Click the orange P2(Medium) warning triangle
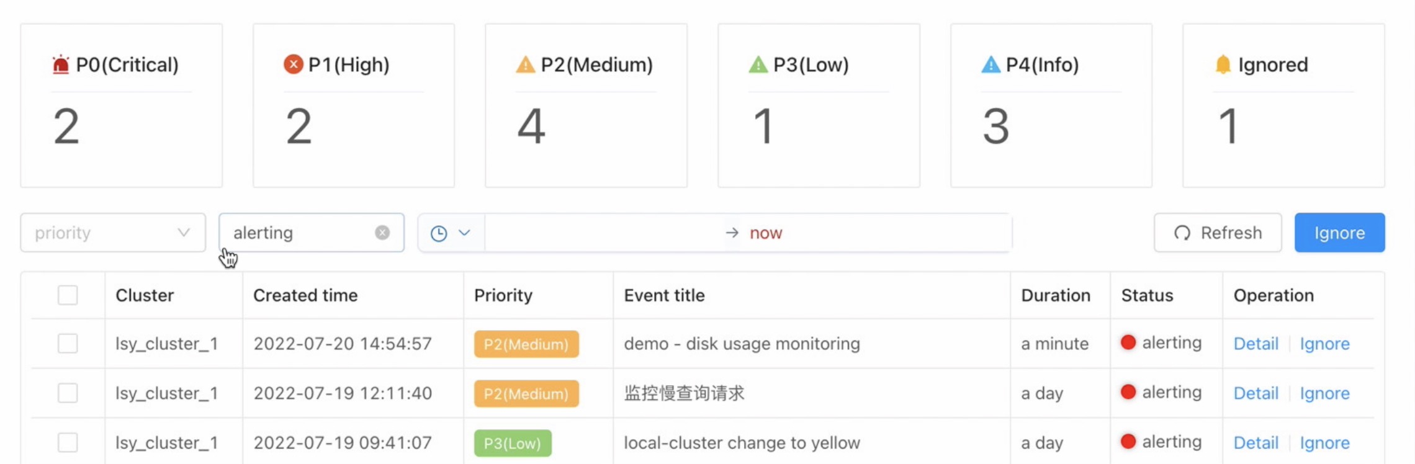Image resolution: width=1415 pixels, height=464 pixels. point(525,65)
